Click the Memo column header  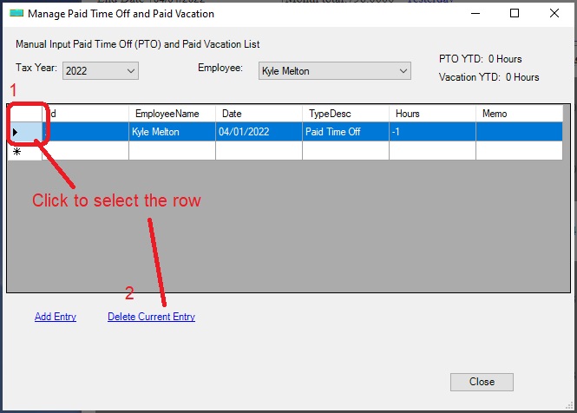click(519, 114)
